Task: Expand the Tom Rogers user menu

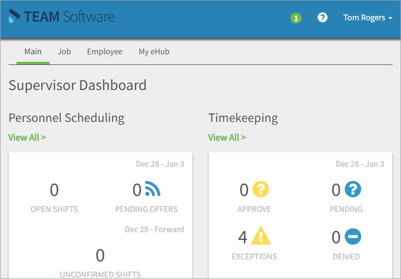Action: pyautogui.click(x=367, y=18)
